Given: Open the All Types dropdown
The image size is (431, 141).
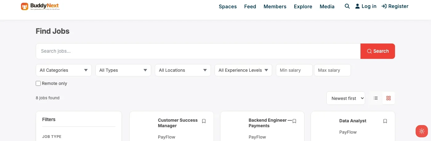Looking at the screenshot, I should [x=123, y=70].
